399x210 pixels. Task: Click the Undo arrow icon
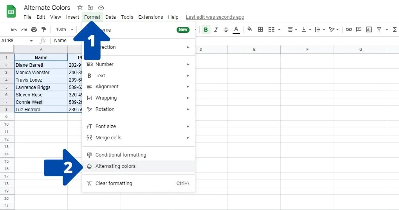[14, 30]
